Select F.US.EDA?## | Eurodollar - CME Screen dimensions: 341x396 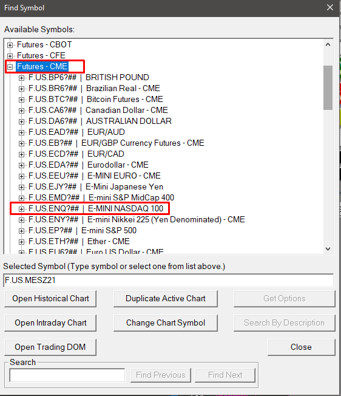(89, 165)
